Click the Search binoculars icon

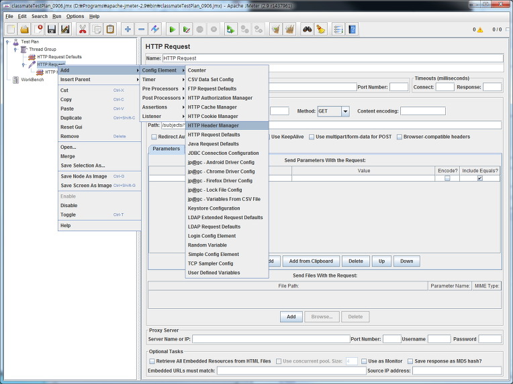[x=307, y=29]
